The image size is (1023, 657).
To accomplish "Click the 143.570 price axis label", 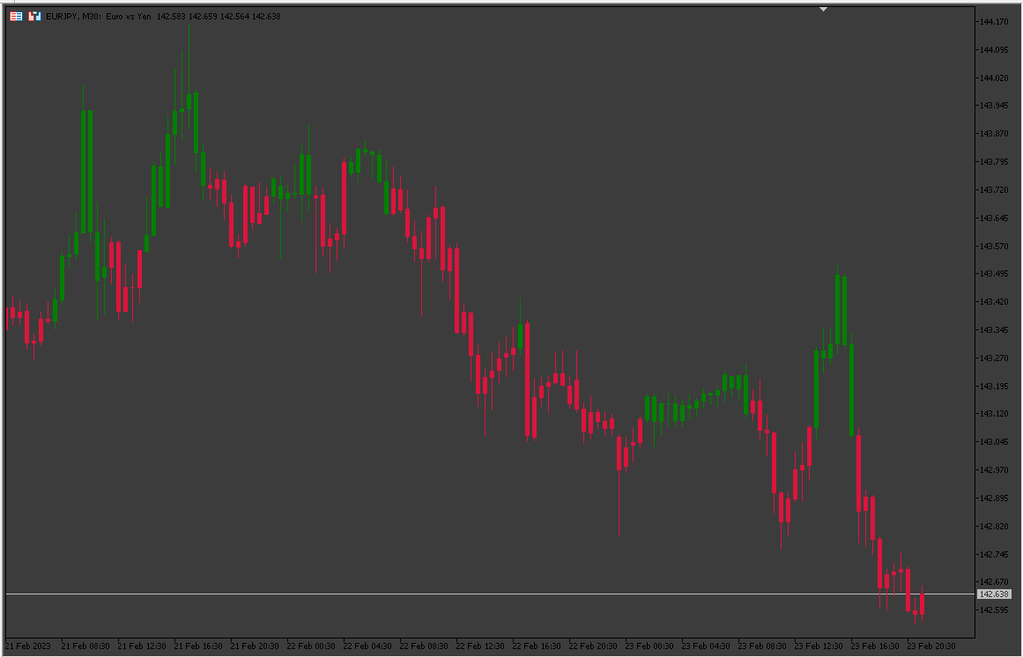I will (994, 247).
